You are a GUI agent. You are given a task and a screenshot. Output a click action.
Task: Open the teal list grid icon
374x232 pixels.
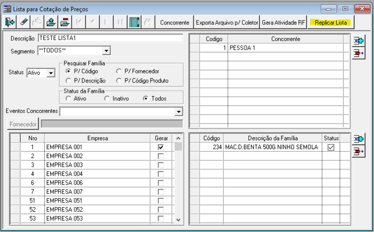(x=134, y=22)
